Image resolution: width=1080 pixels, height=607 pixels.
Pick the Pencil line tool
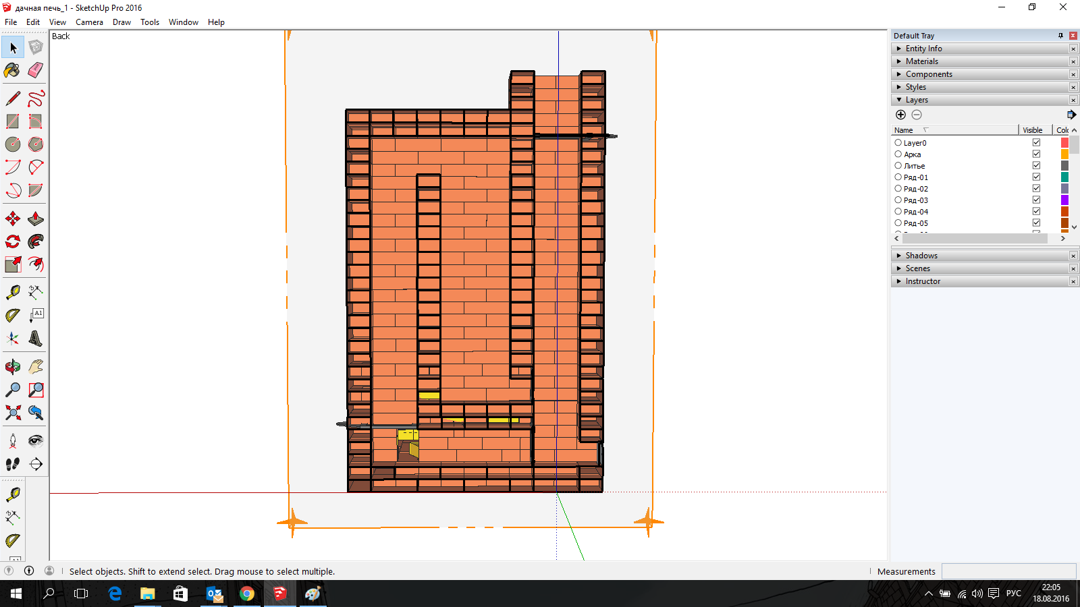click(12, 98)
